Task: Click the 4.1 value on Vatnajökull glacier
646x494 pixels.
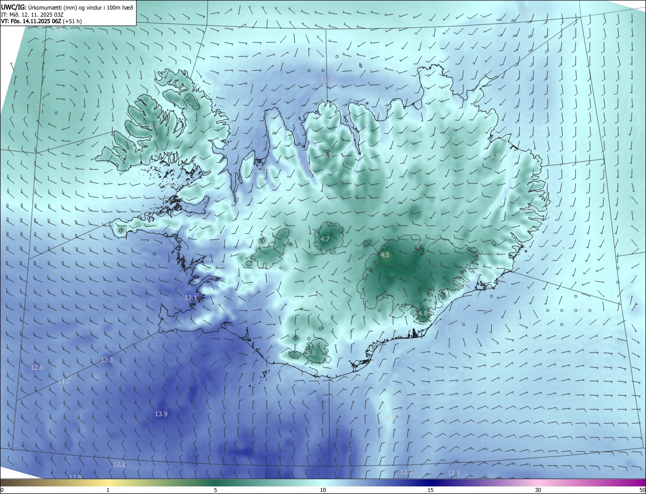Action: pos(385,255)
